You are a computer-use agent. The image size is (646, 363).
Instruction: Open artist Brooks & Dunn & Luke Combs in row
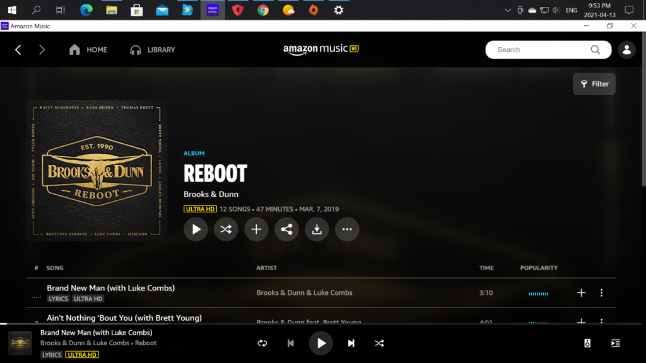[305, 292]
